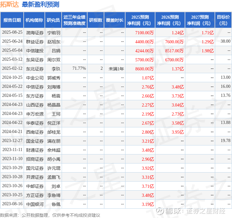
Task: Click the 拓斯达 title text
Action: tap(9, 4)
